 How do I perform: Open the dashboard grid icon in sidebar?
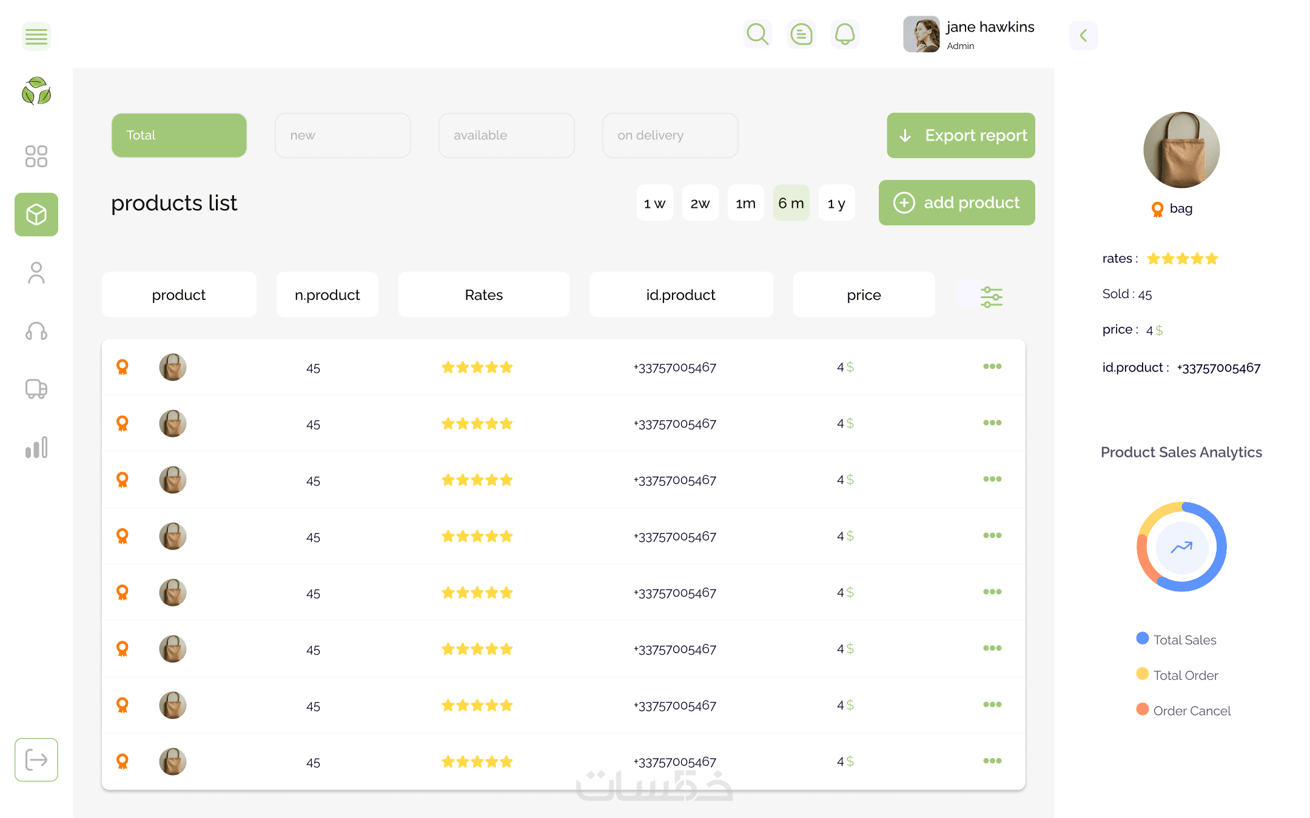point(36,156)
